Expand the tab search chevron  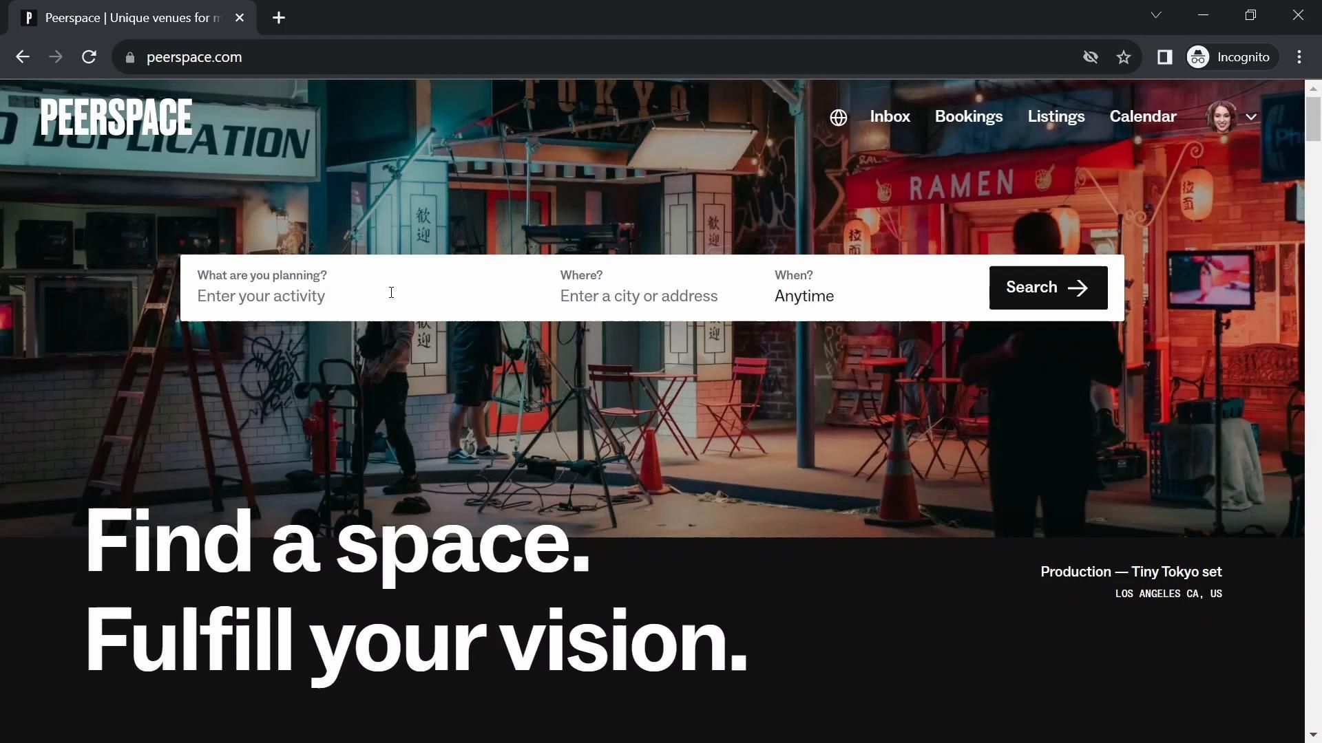pyautogui.click(x=1156, y=15)
